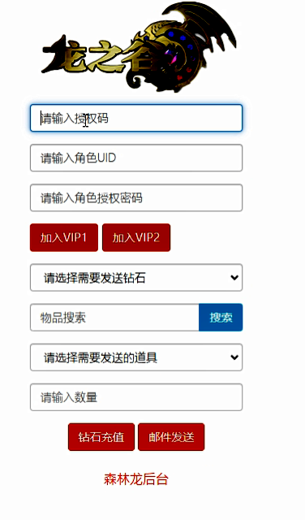The height and width of the screenshot is (520, 305).
Task: Focus the 请输入数量 quantity field
Action: 136,397
